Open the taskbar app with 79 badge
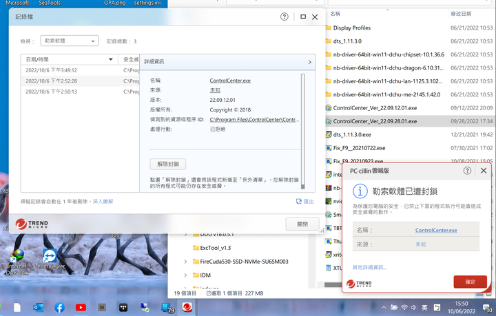496x316 pixels. pos(167,308)
